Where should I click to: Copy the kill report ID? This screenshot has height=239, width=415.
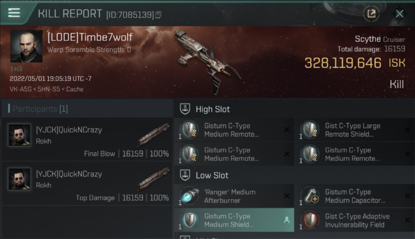click(158, 15)
